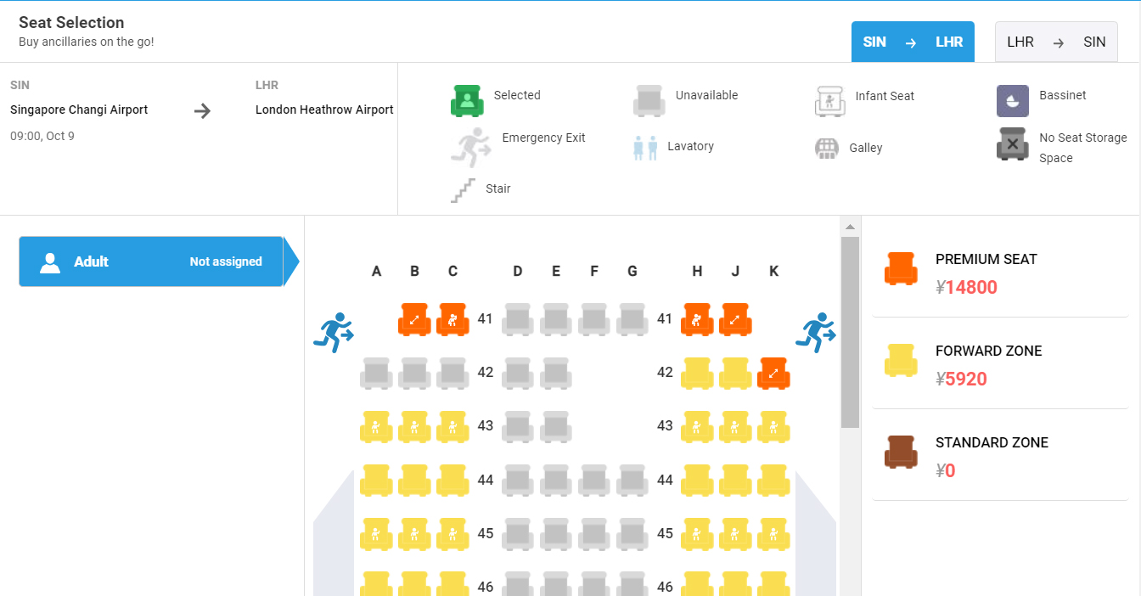The image size is (1141, 596).
Task: Click the seat map scrollbar thumb
Action: point(850,331)
